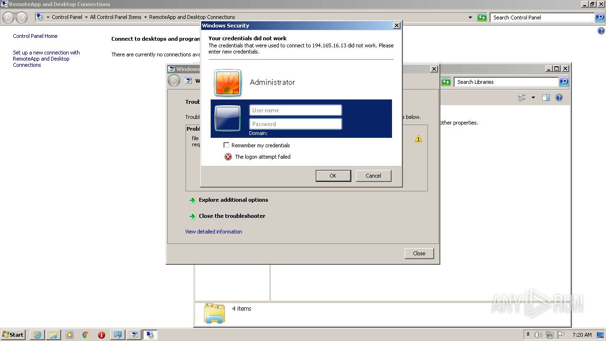Expand the address bar history dropdown
The image size is (606, 341).
[470, 18]
